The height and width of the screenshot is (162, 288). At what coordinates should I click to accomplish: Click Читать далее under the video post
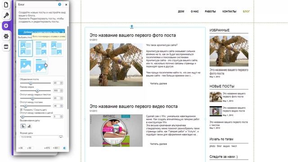158,144
